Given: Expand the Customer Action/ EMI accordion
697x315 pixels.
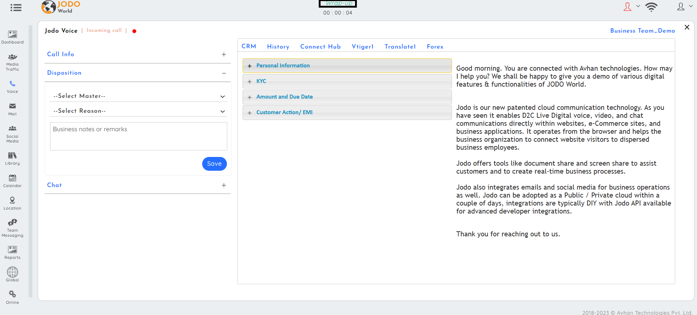Looking at the screenshot, I should tap(347, 112).
